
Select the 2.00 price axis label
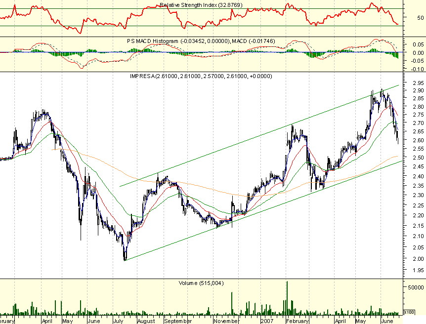[x=418, y=259]
